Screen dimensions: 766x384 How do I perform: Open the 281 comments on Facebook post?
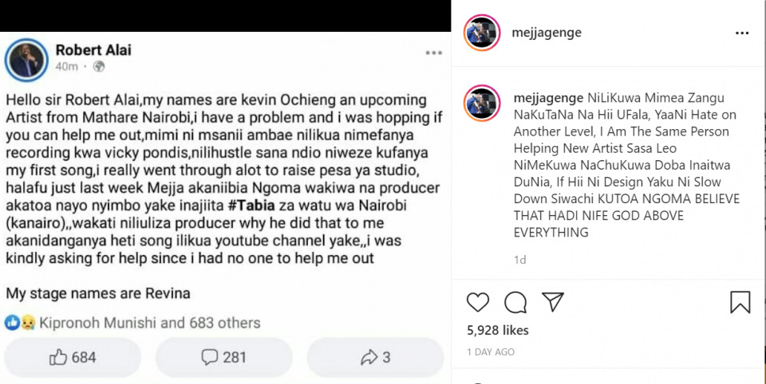(223, 358)
